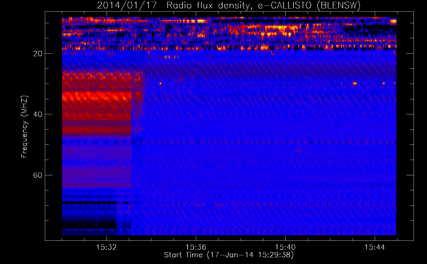The height and width of the screenshot is (264, 427).
Task: Click the Frequency (MHZ) axis title
Action: 24,127
